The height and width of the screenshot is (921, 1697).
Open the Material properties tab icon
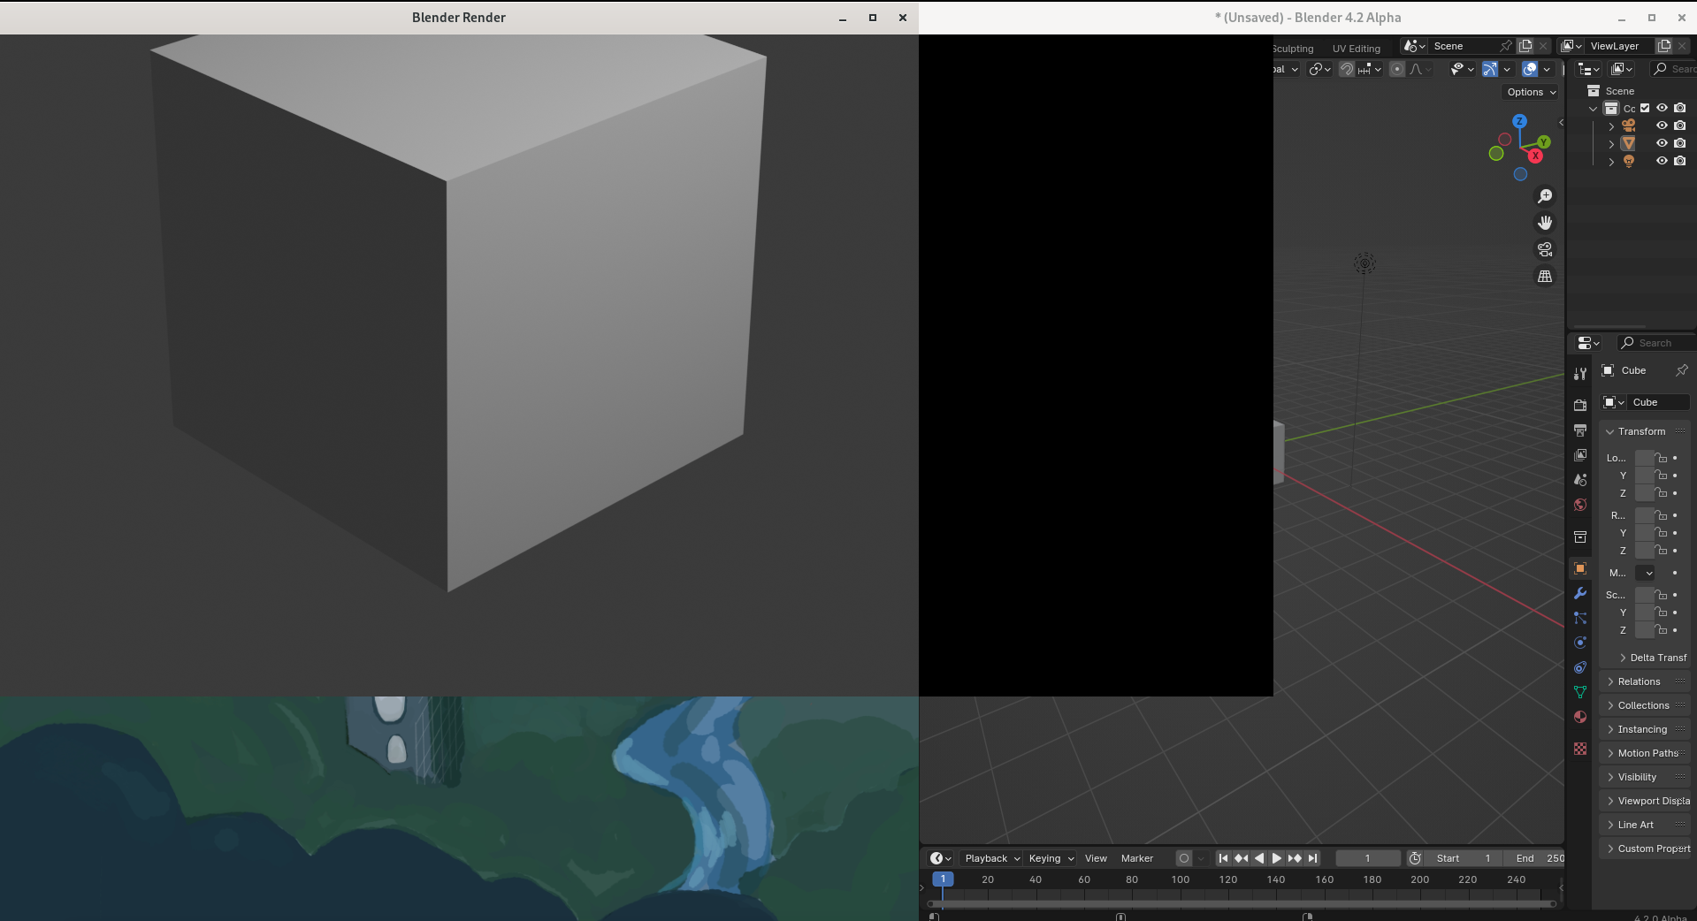point(1580,717)
